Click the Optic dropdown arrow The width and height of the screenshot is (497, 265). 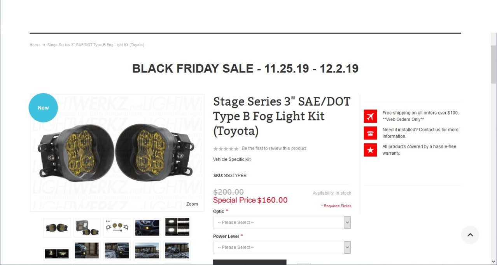point(347,223)
